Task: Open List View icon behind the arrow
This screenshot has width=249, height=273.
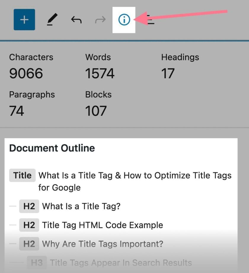Action: tap(151, 20)
